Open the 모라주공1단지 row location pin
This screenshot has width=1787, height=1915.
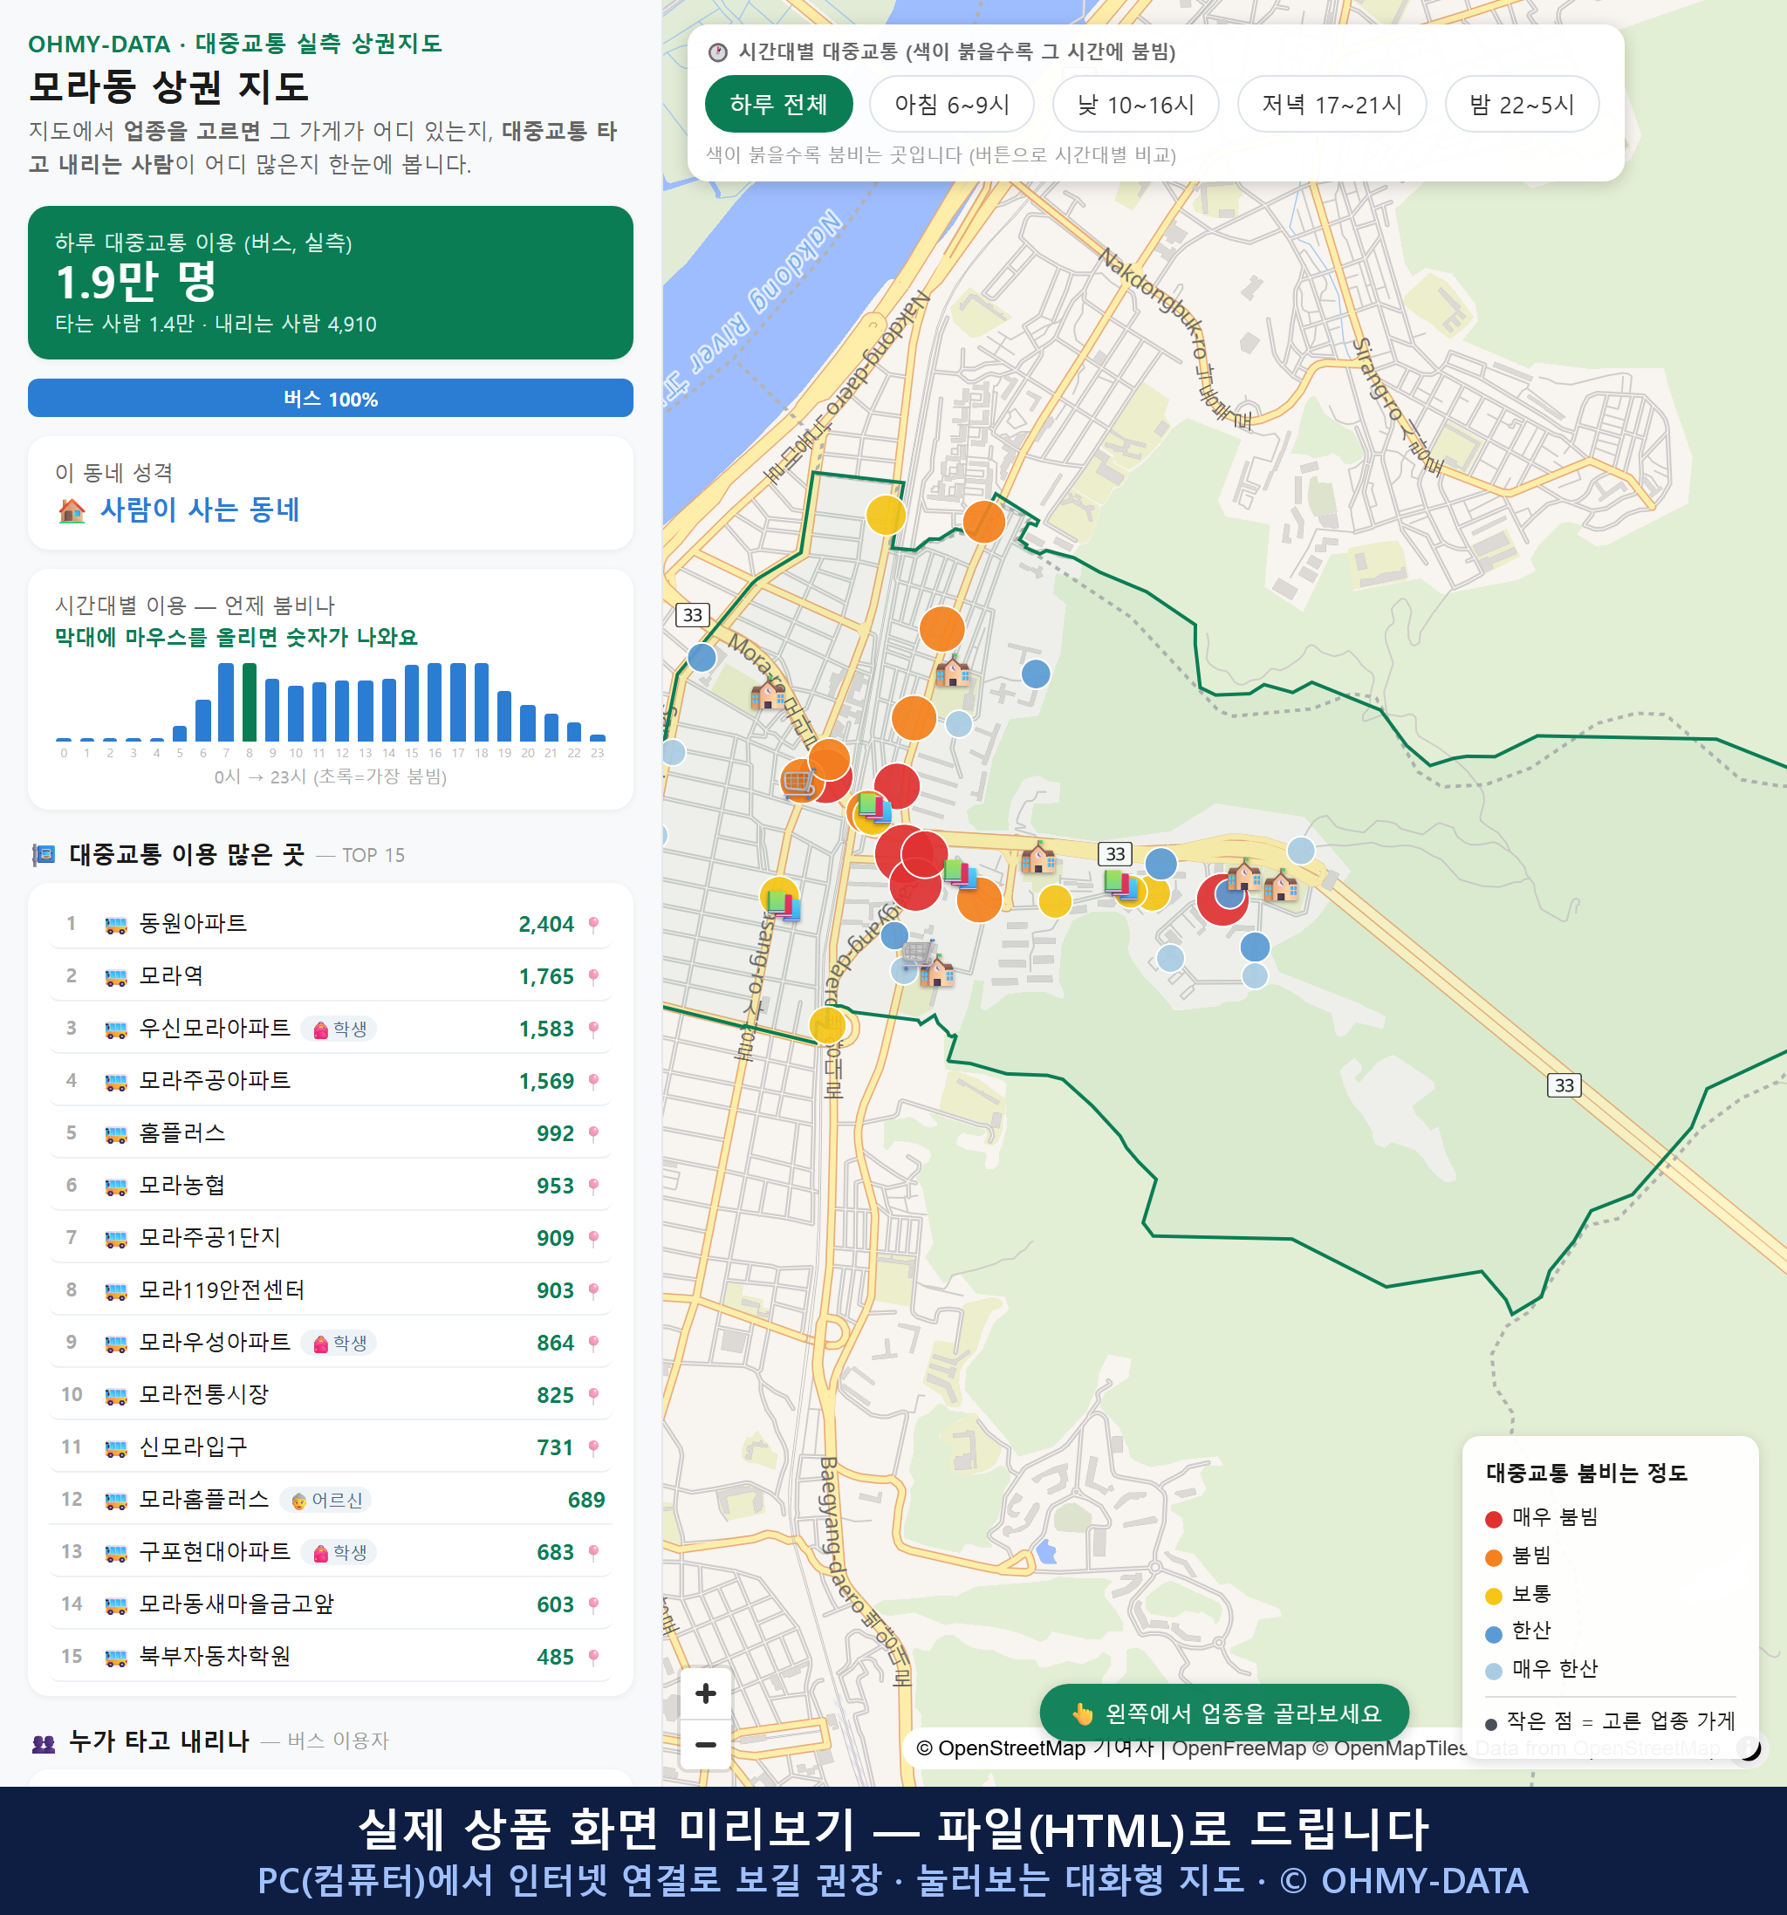(593, 1238)
